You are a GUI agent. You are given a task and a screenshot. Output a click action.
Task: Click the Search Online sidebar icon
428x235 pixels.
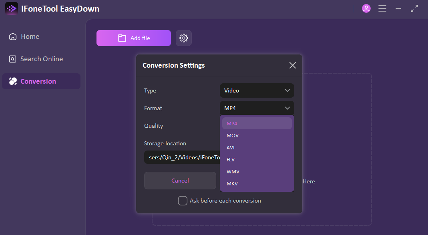[x=13, y=59]
